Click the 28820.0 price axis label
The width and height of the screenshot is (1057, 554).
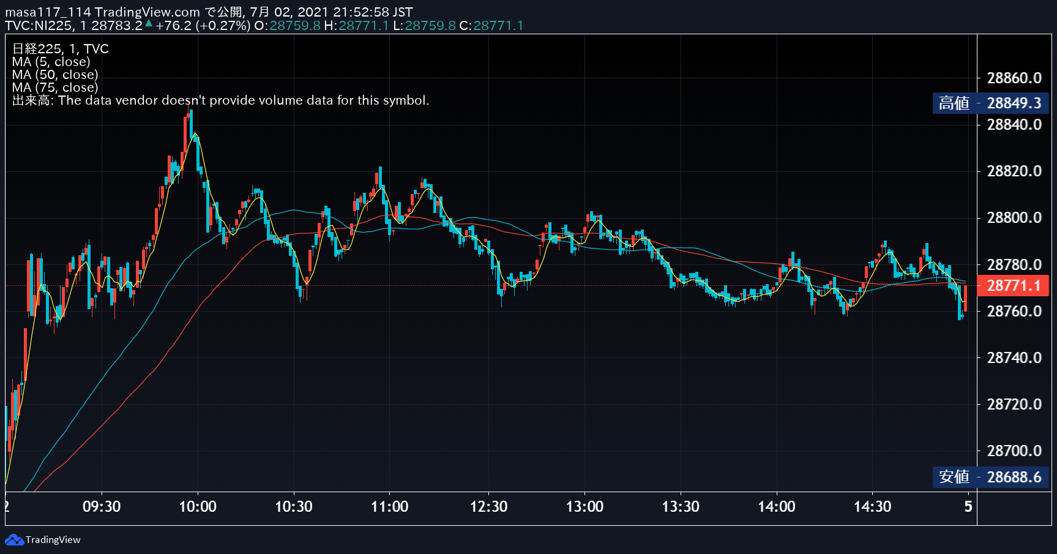(x=1014, y=171)
